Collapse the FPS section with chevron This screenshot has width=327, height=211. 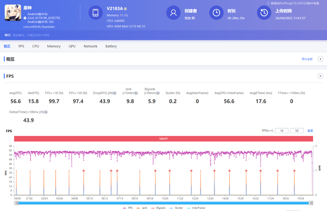[320, 76]
